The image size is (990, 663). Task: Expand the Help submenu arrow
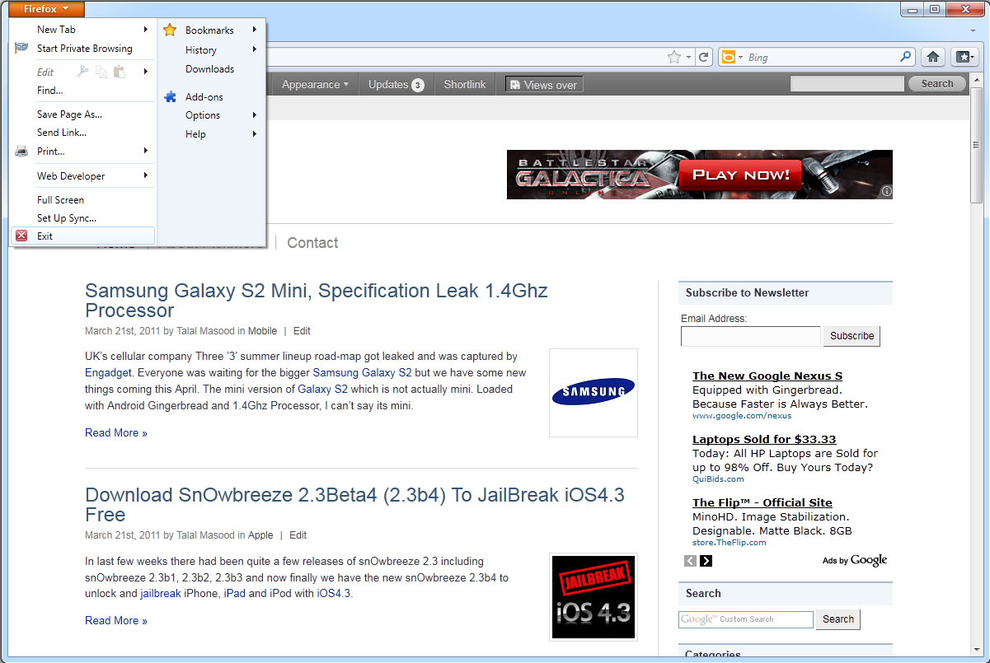click(x=255, y=134)
